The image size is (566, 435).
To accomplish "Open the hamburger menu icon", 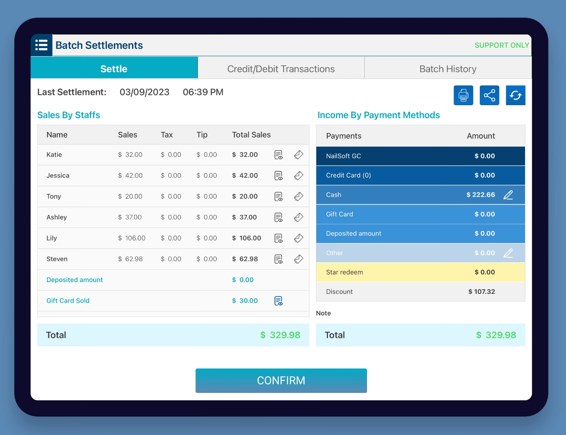I will point(41,45).
